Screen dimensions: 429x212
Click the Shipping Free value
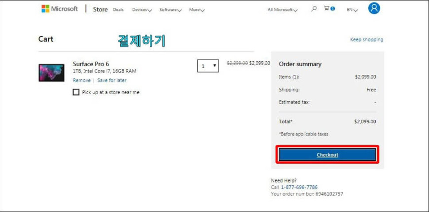click(x=371, y=90)
